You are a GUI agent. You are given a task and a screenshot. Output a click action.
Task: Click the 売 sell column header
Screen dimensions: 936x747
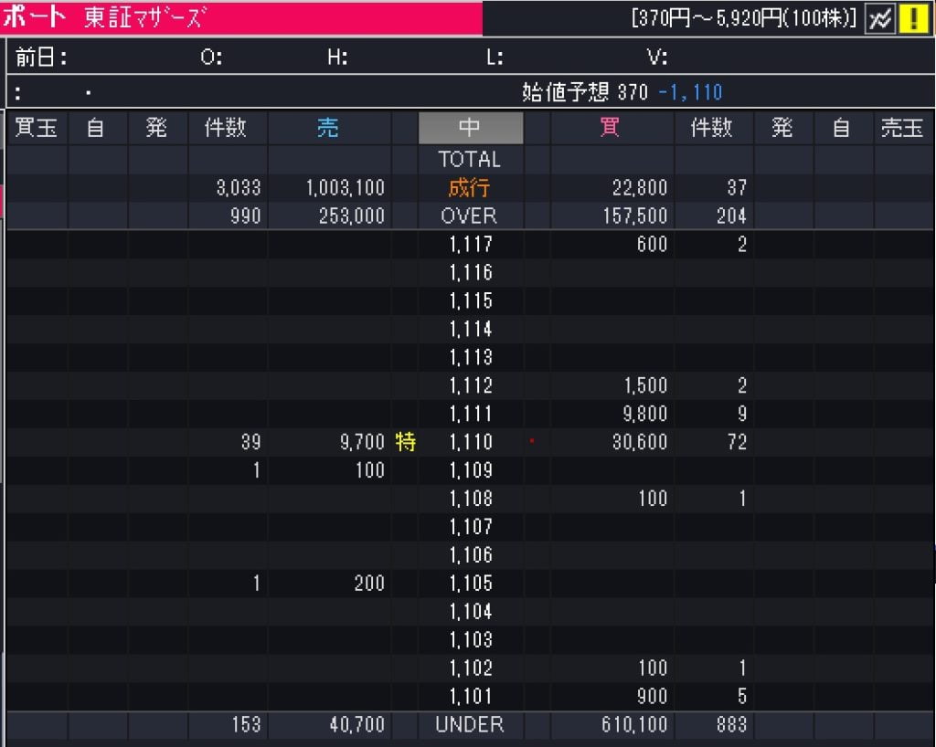coord(328,128)
